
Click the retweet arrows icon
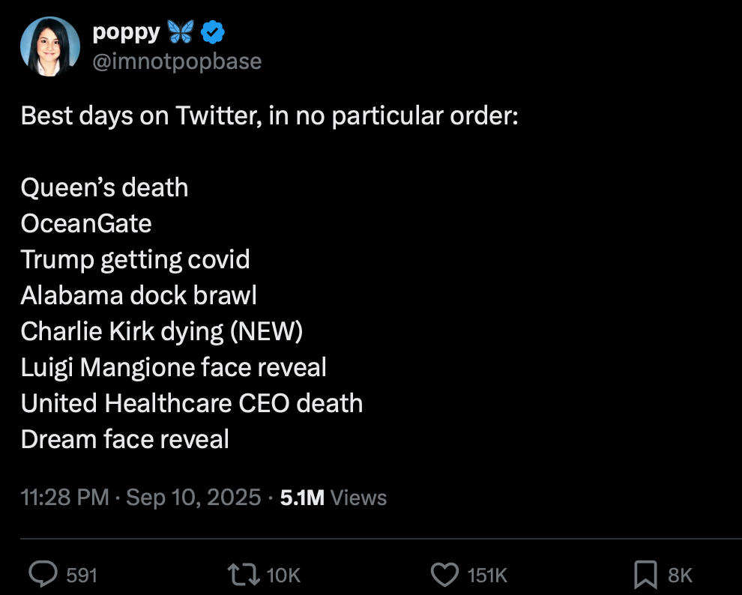(x=244, y=575)
